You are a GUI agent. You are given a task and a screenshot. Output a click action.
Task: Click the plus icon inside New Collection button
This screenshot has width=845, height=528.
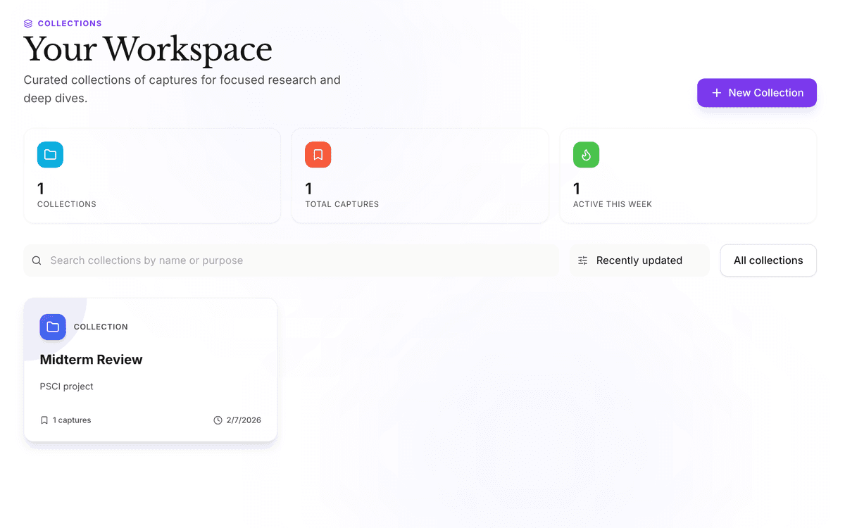(x=715, y=92)
